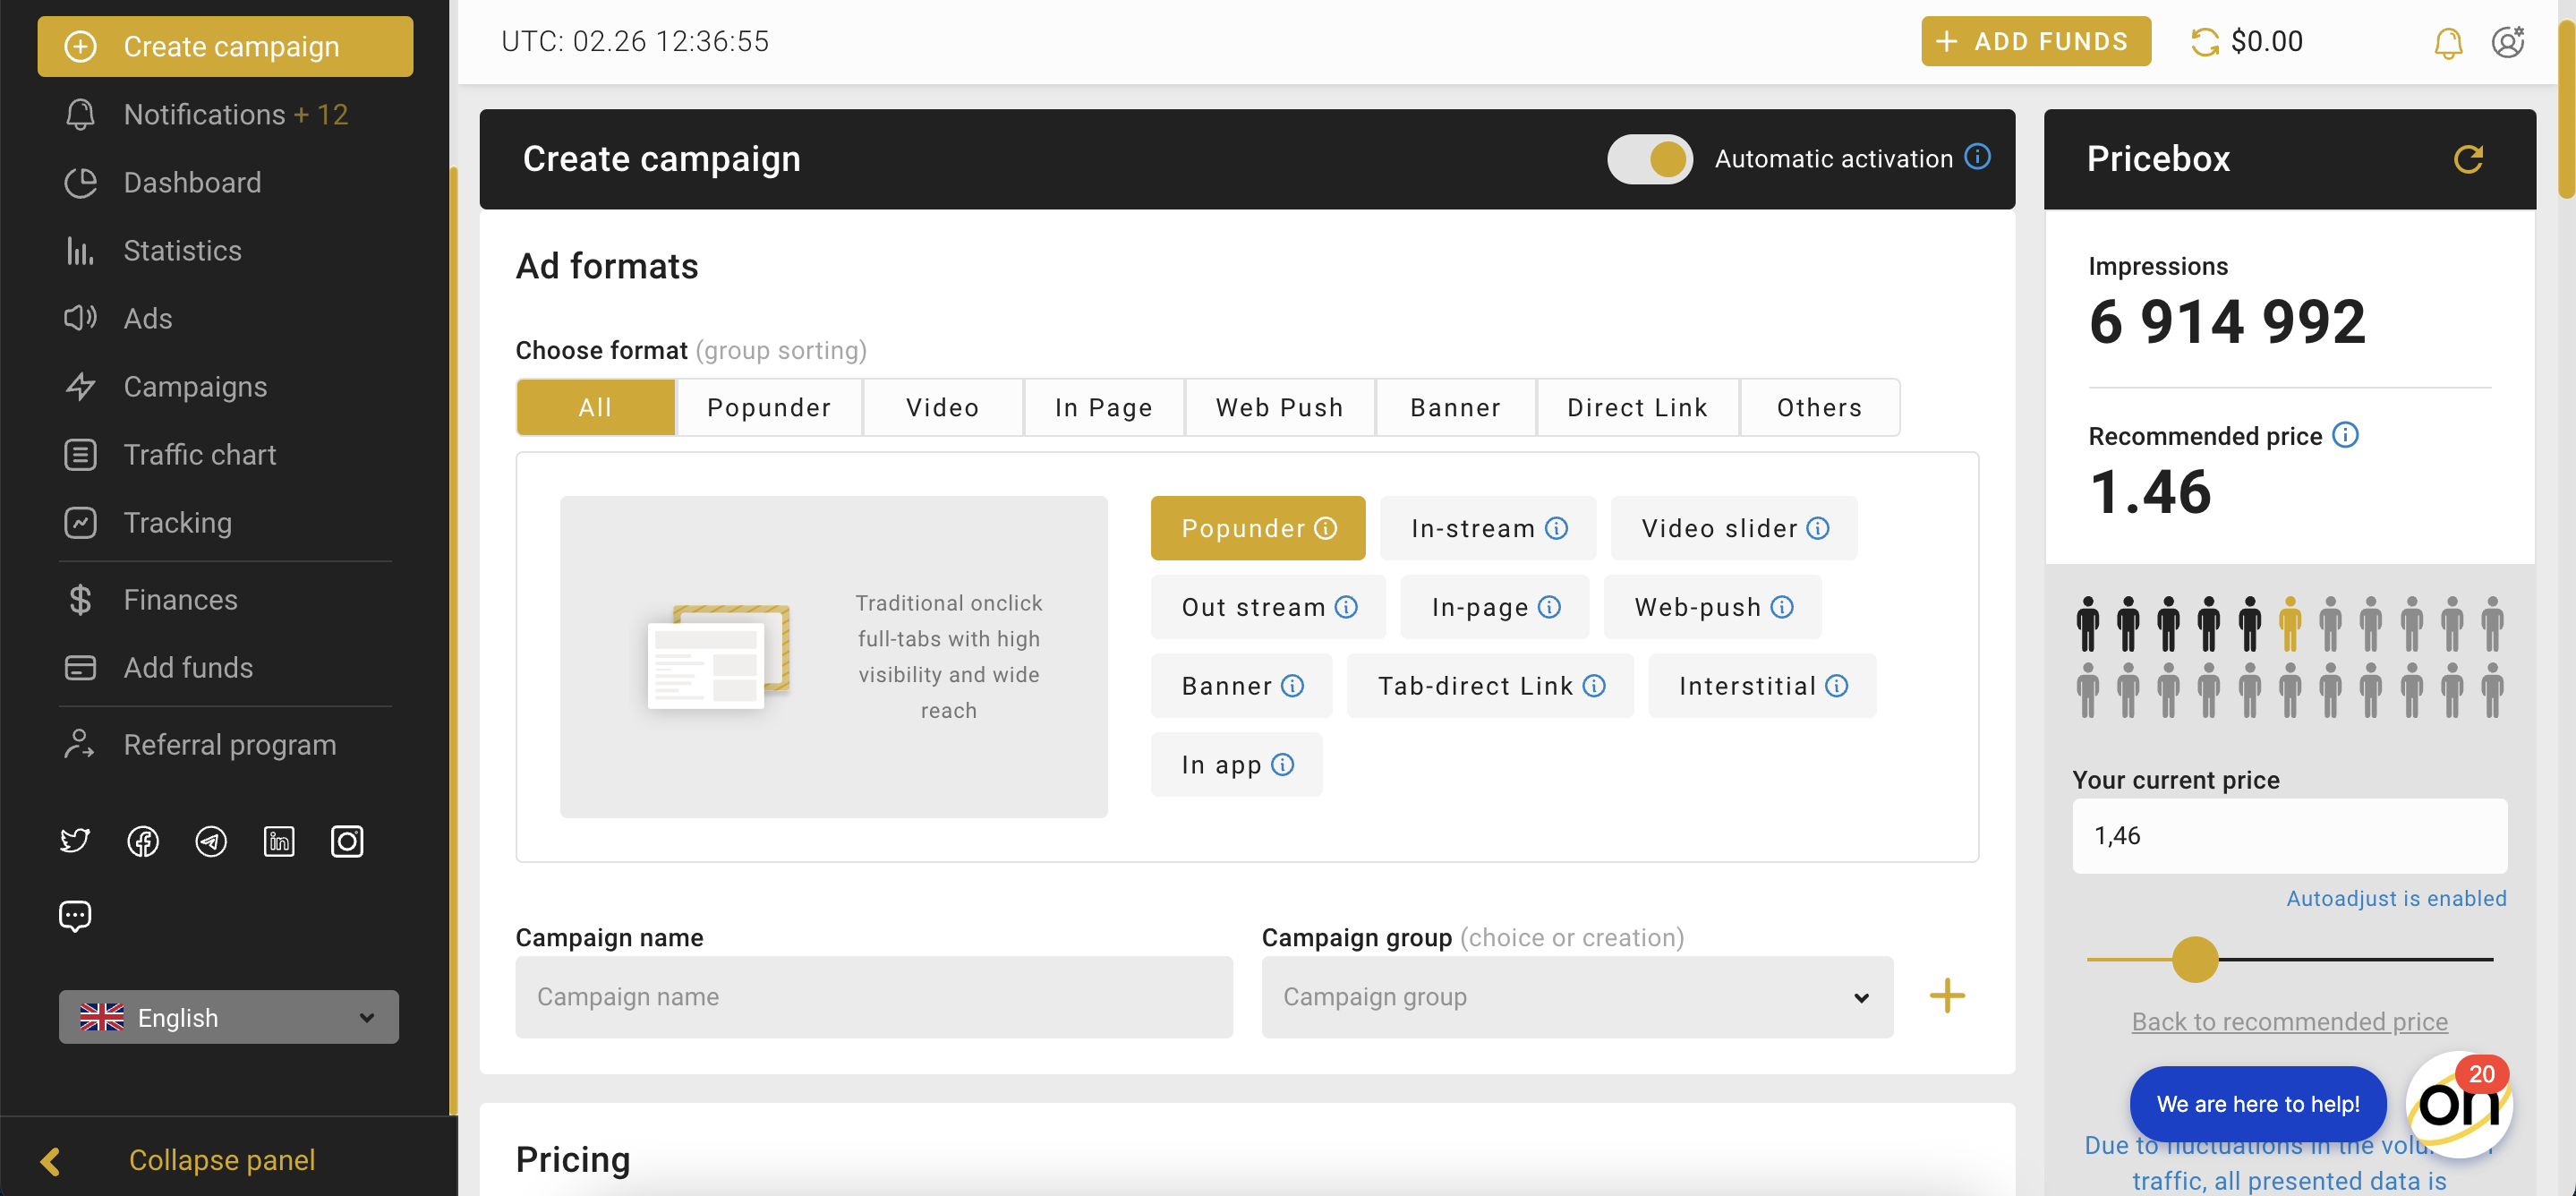The height and width of the screenshot is (1196, 2576).
Task: Open the user account profile icon
Action: tap(2507, 42)
